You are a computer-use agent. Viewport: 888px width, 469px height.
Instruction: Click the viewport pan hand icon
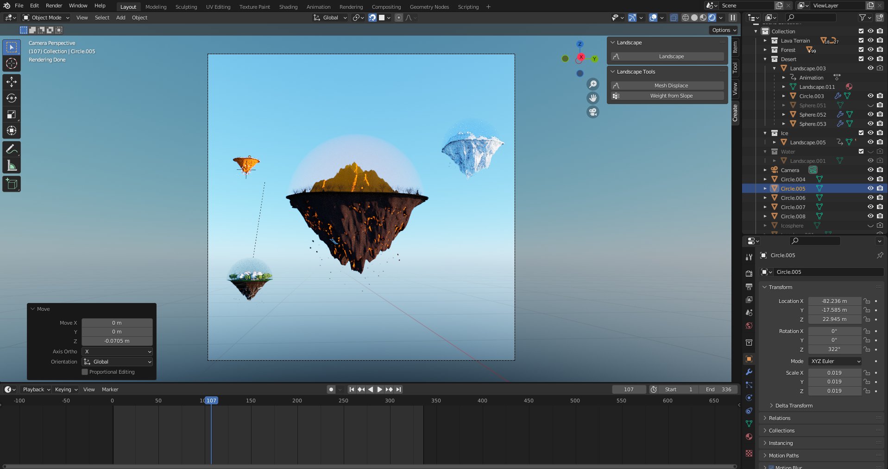coord(593,98)
